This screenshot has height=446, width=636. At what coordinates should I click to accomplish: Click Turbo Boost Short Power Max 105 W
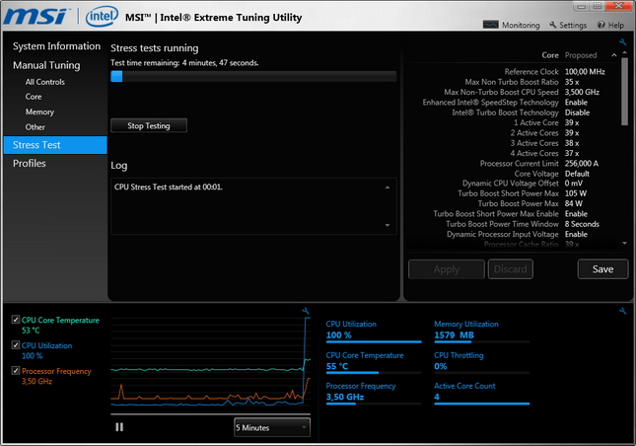pos(576,193)
